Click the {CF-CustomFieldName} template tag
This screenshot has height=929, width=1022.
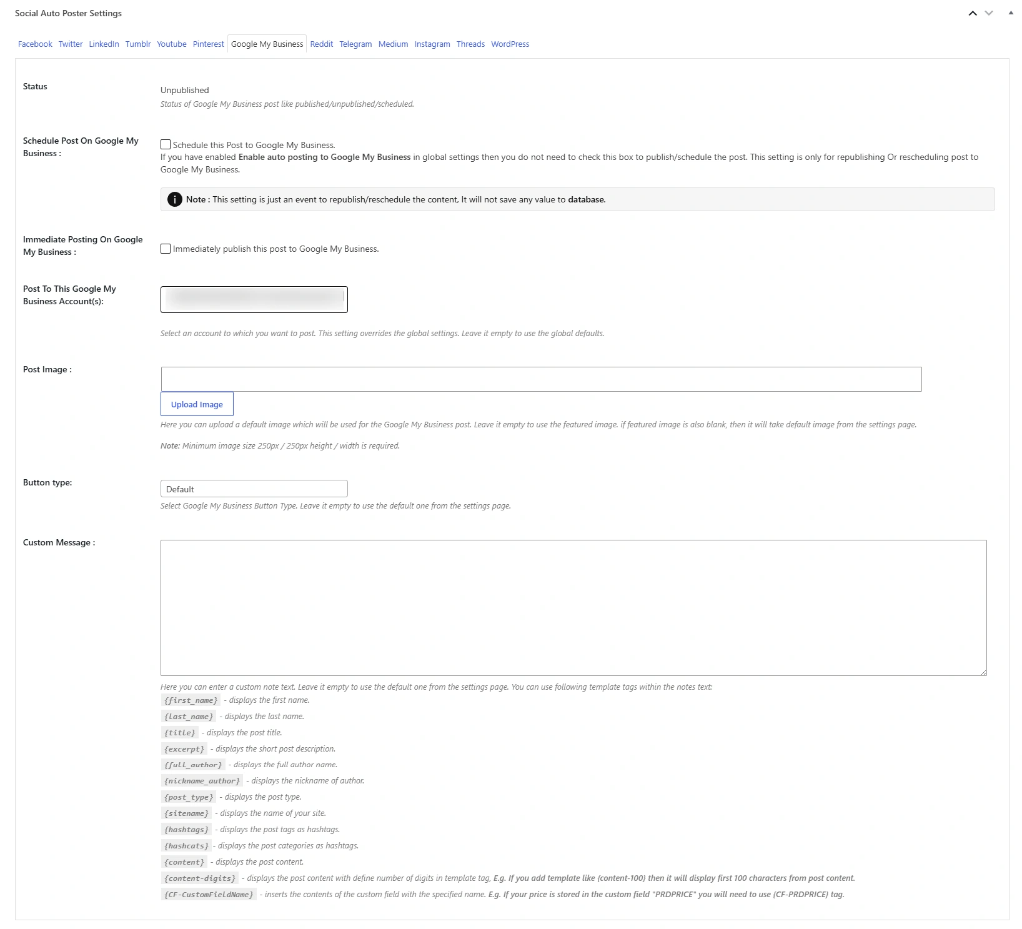(209, 895)
